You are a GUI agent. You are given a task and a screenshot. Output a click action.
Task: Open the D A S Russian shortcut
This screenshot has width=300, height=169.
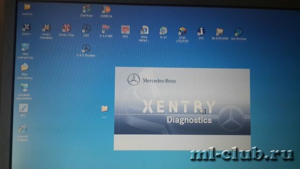tap(86, 50)
